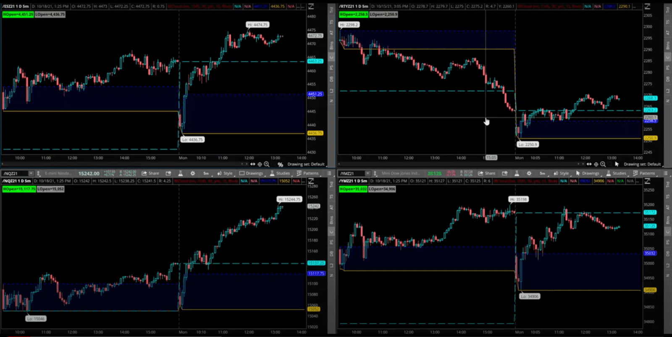The width and height of the screenshot is (672, 337).
Task: Open Trd tab on /YMZ21 chart sidebar
Action: click(x=668, y=184)
